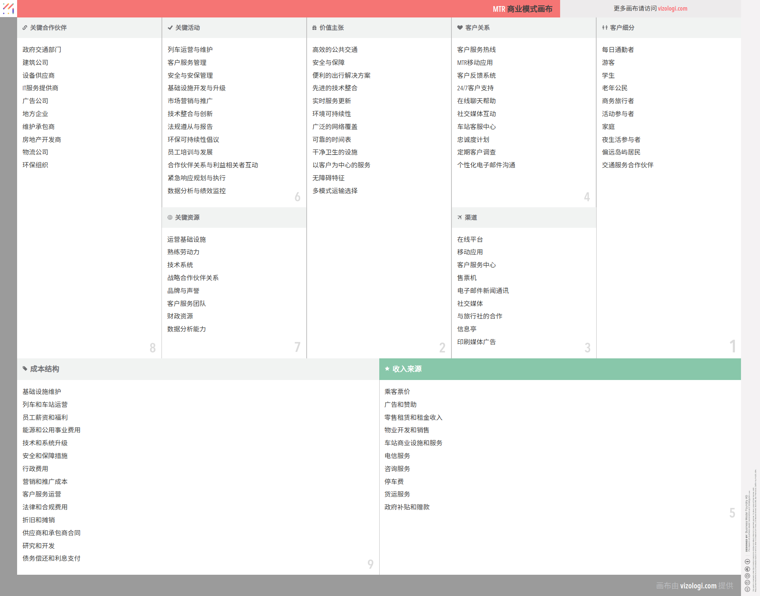
Task: Click the globe icon beside 关键资源
Action: [170, 218]
